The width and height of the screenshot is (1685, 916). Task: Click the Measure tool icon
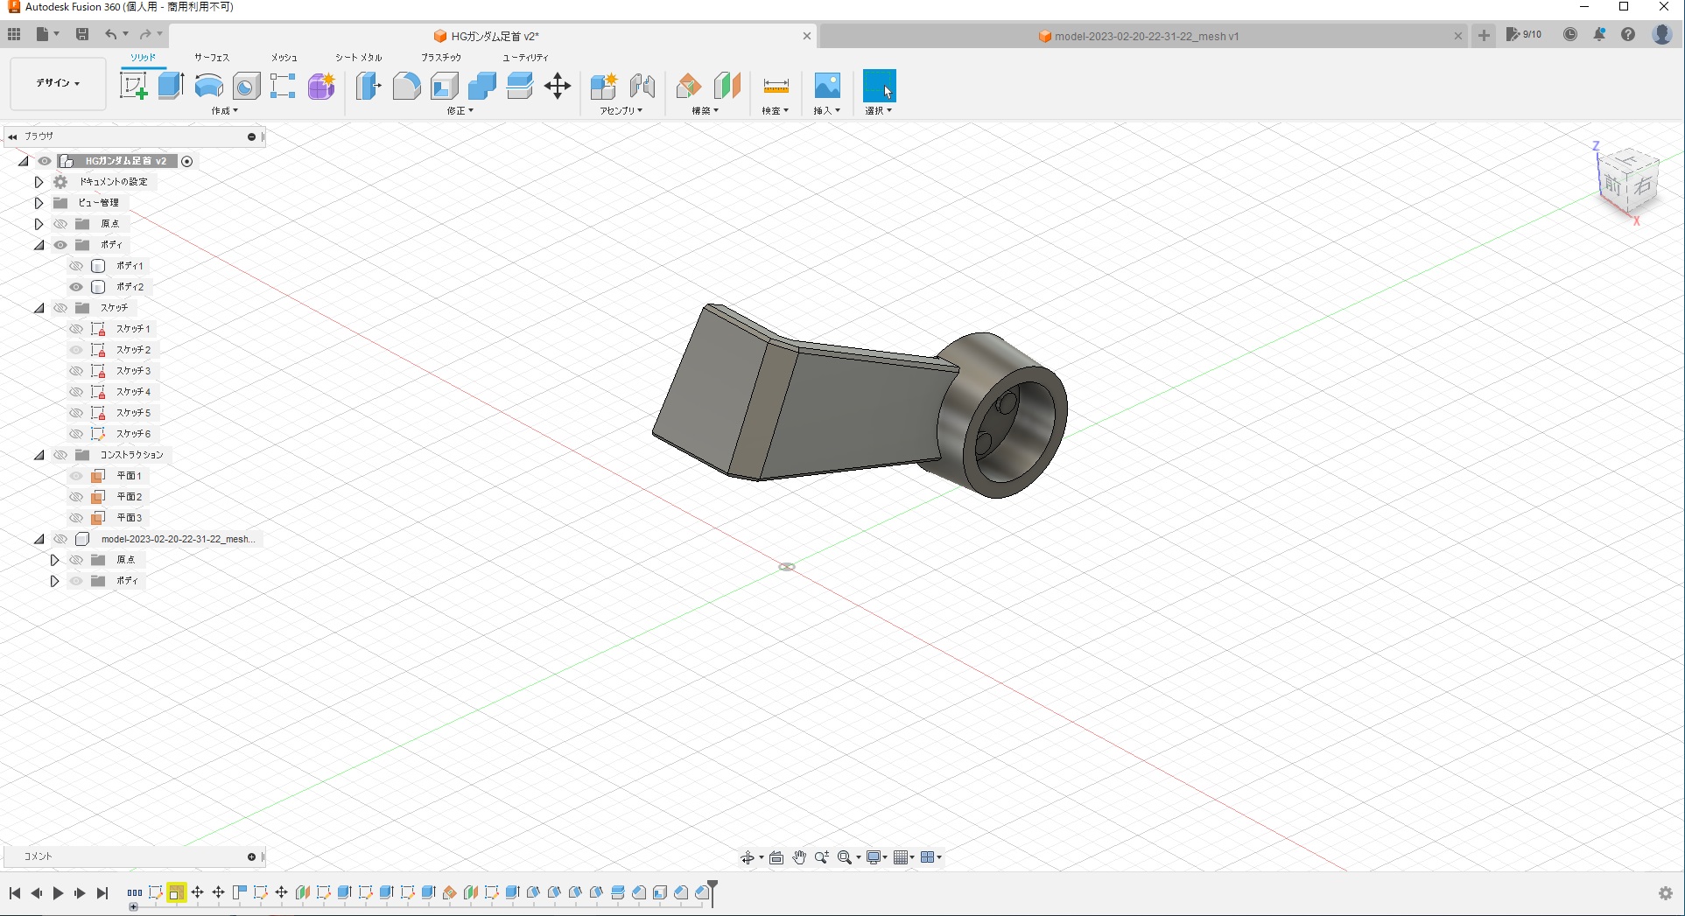[x=776, y=86]
